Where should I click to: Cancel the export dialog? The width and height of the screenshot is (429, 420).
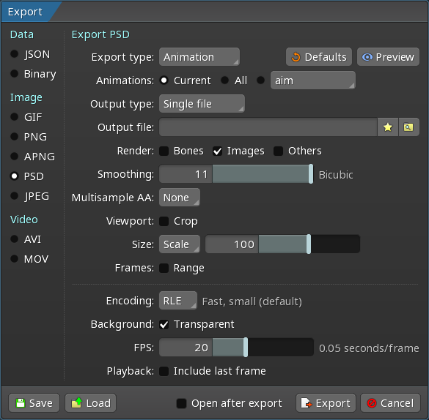pos(390,403)
